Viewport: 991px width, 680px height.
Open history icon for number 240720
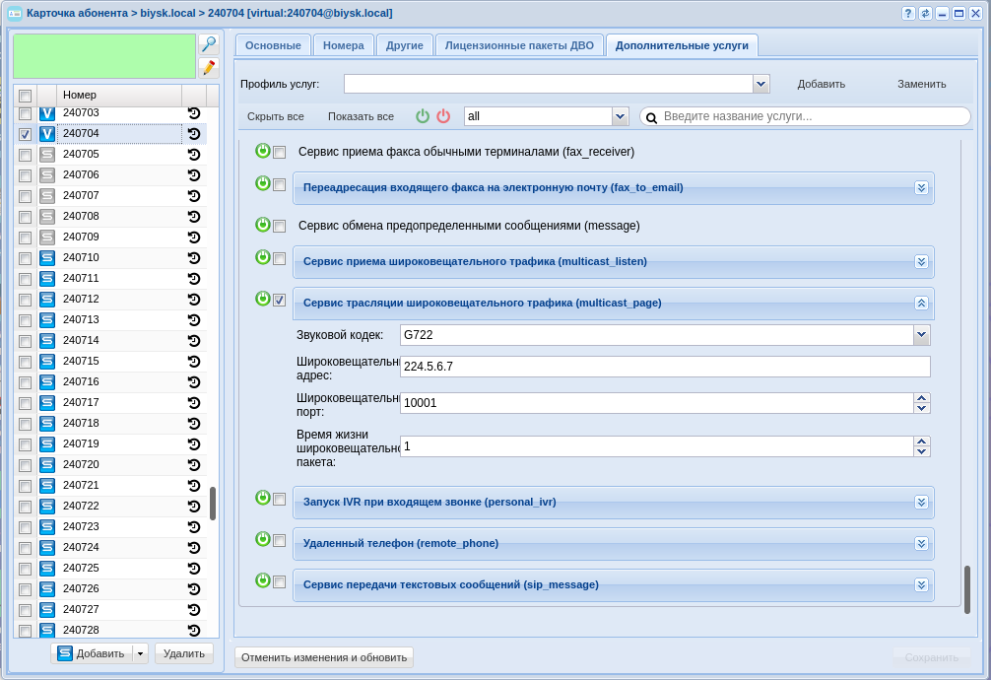click(194, 465)
